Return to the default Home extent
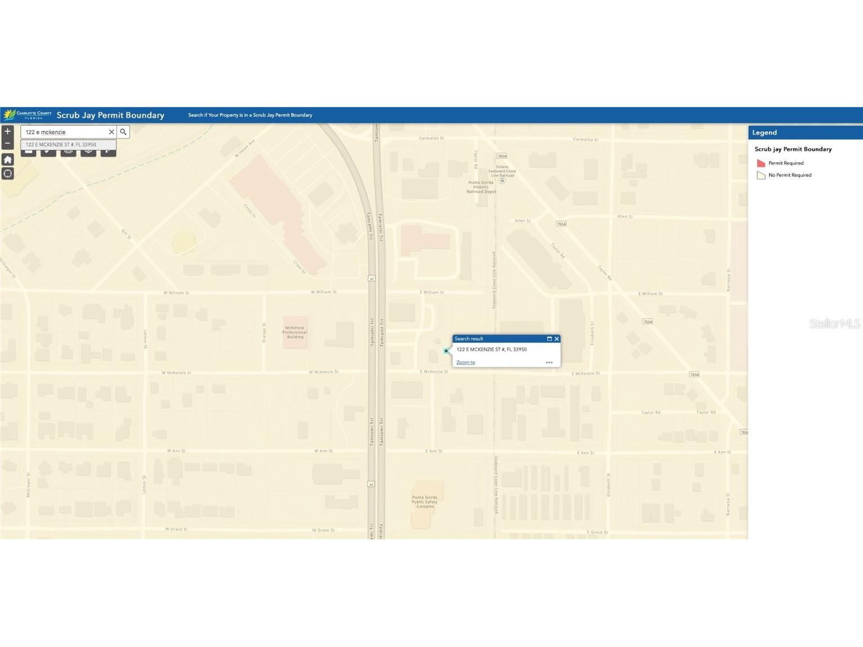This screenshot has height=647, width=863. pos(7,159)
